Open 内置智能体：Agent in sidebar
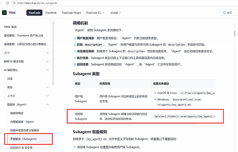This screenshot has width=238, height=152. tap(22, 122)
